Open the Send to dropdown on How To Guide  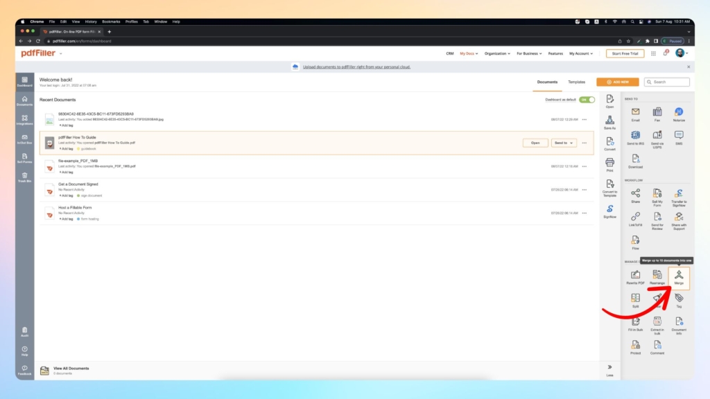click(x=563, y=143)
